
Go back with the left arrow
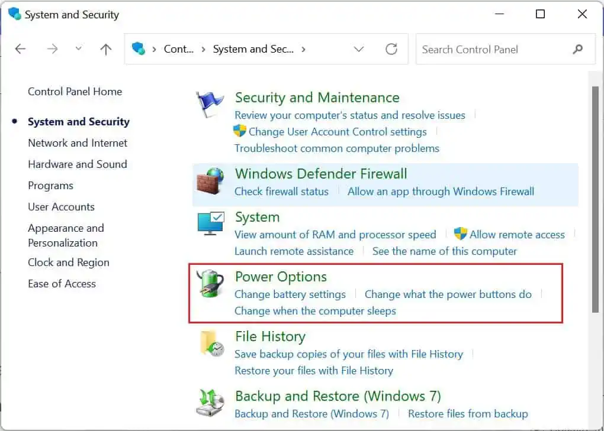click(20, 49)
